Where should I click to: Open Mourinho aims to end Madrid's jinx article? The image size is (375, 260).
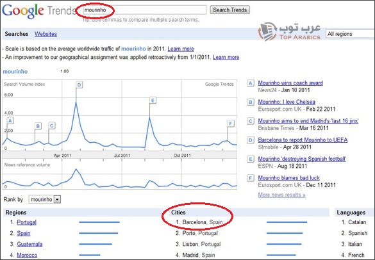(x=308, y=121)
